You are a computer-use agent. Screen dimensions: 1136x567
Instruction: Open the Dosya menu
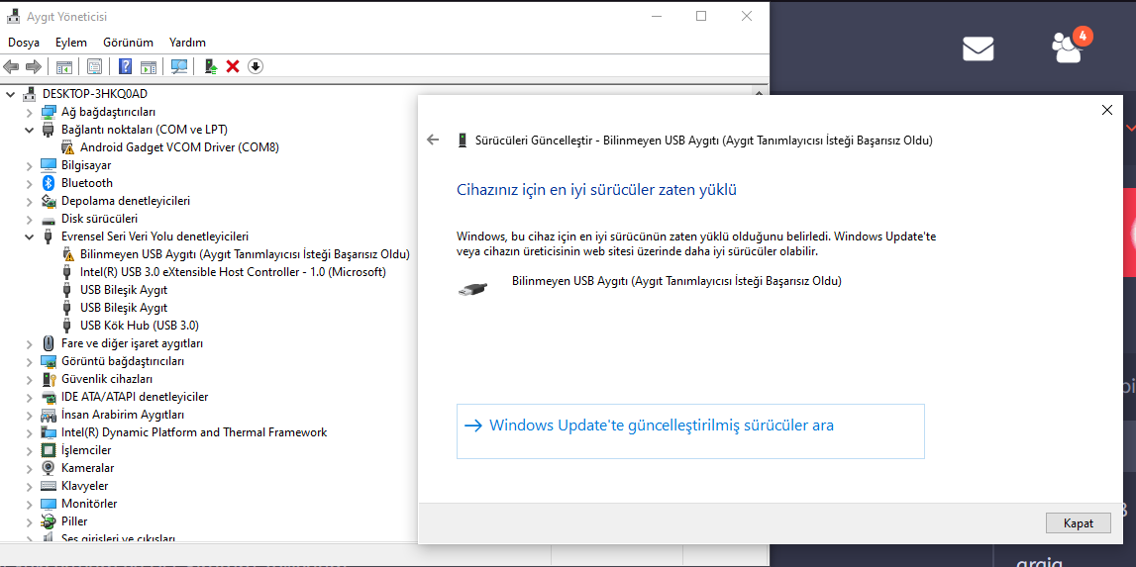coord(24,43)
